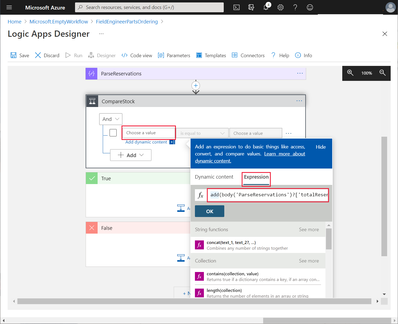Click the Save disk icon
The width and height of the screenshot is (398, 324).
[13, 55]
